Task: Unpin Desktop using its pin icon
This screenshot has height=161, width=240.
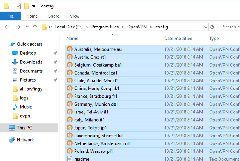Action: pyautogui.click(x=55, y=53)
